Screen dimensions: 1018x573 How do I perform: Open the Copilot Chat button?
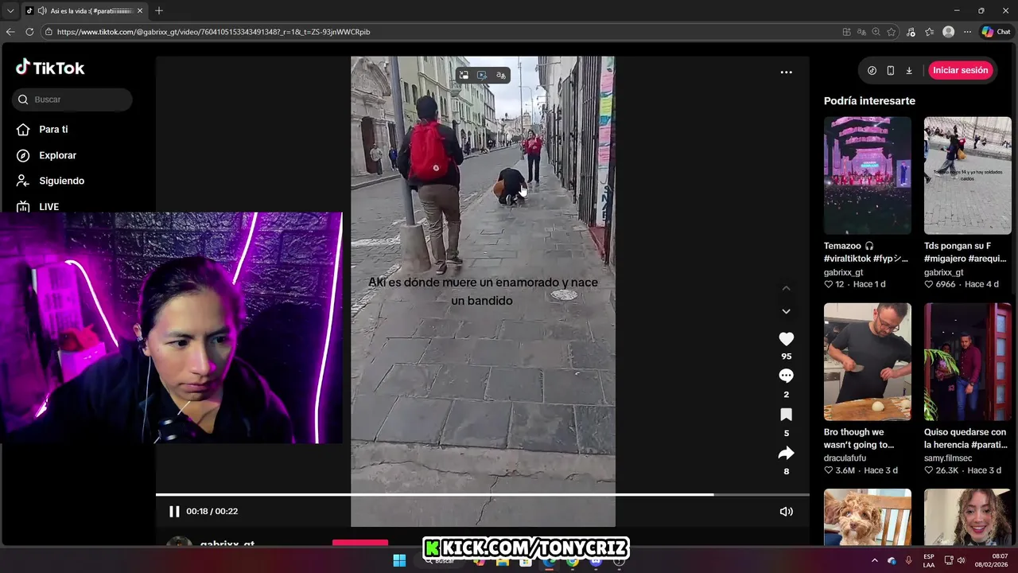[x=995, y=32]
